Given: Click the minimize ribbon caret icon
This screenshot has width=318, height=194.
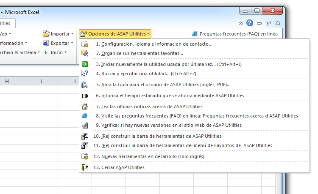Looking at the screenshot, I should (240, 23).
